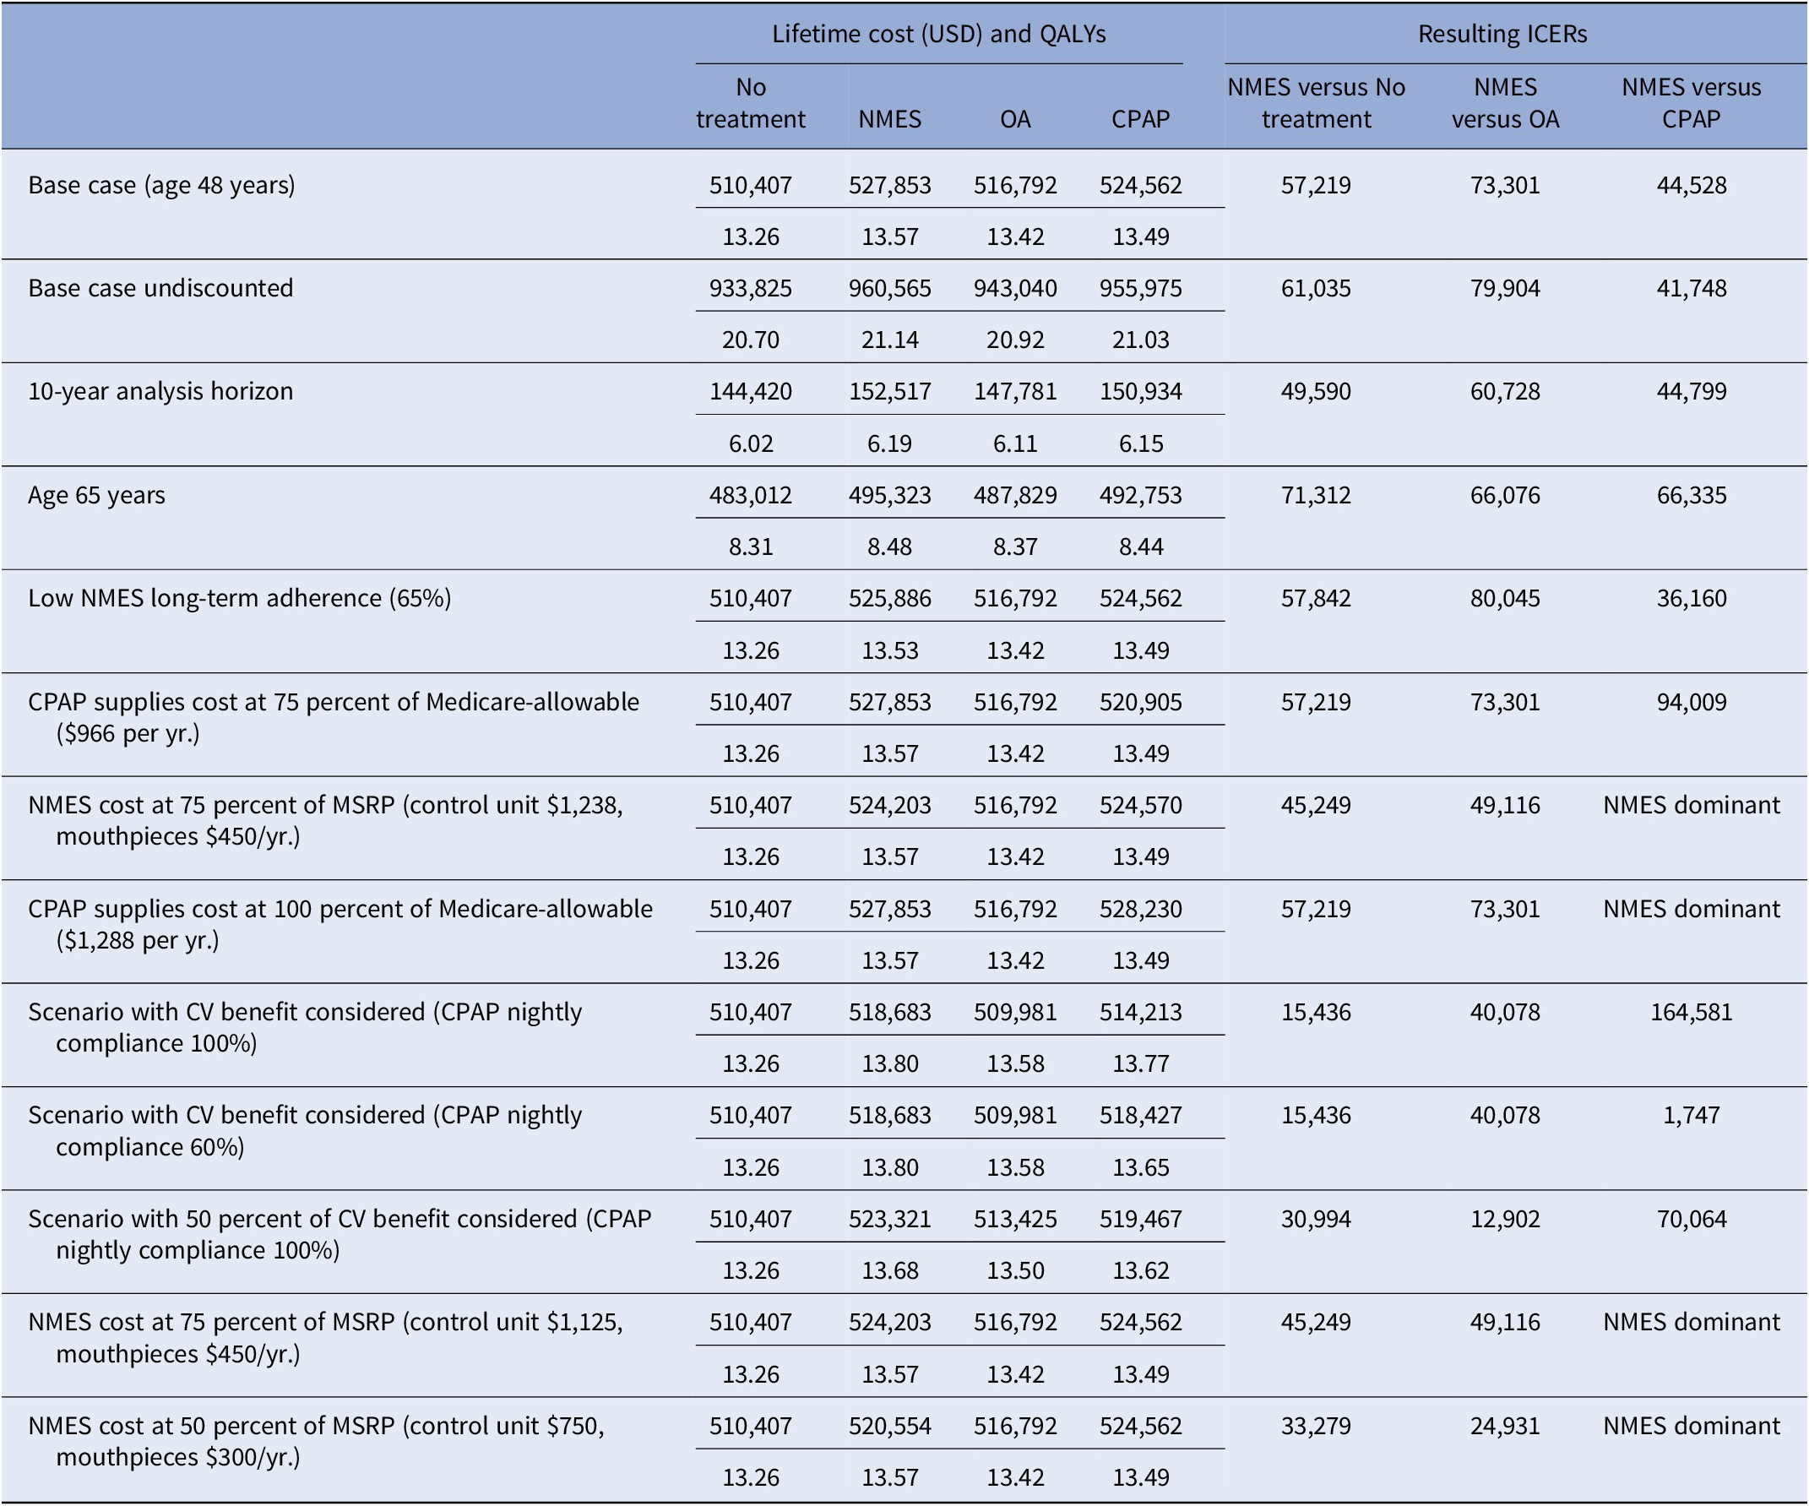Screen dimensions: 1809x1506
Task: Click the 520,554 NMES cost at 50 percent MSRP
Action: click(x=889, y=1425)
